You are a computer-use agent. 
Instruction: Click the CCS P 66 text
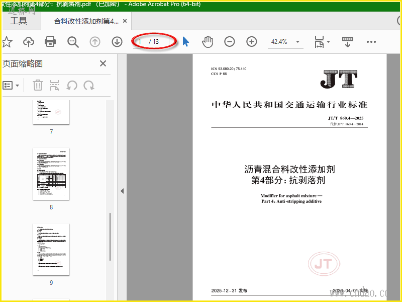pos(219,73)
